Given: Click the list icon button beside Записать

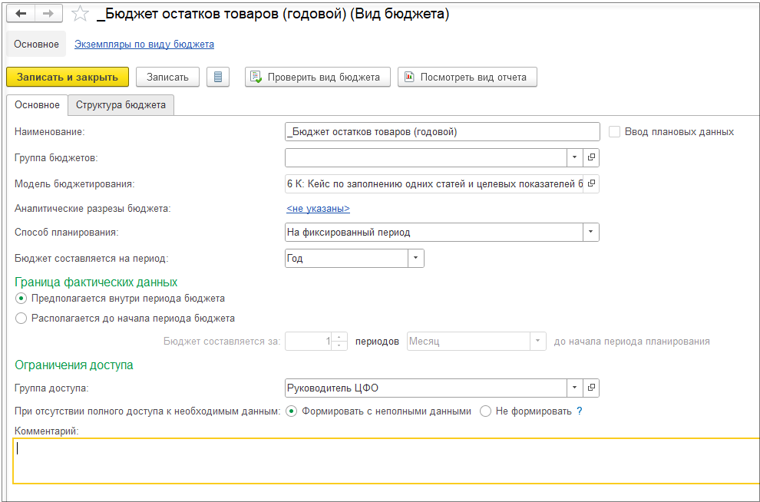Looking at the screenshot, I should point(218,77).
